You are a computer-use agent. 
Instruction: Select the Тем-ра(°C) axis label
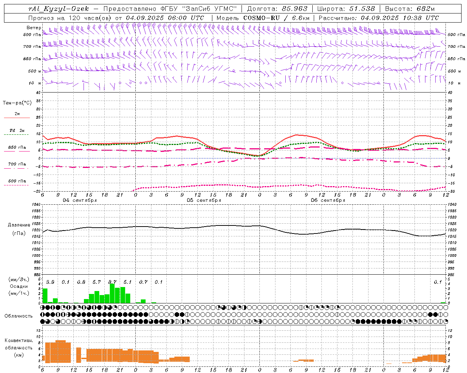click(x=17, y=103)
